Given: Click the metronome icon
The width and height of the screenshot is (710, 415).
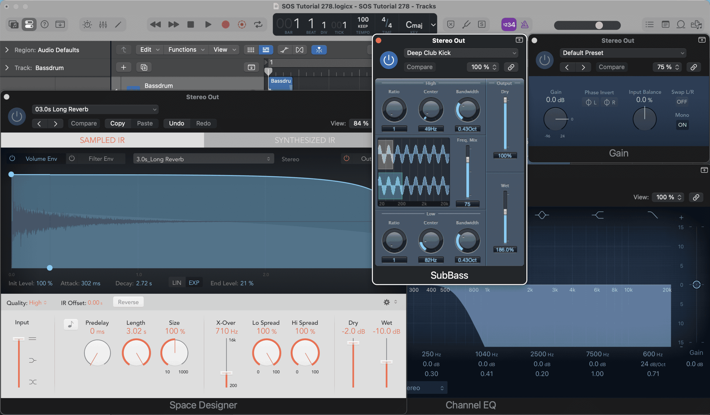Looking at the screenshot, I should point(524,24).
